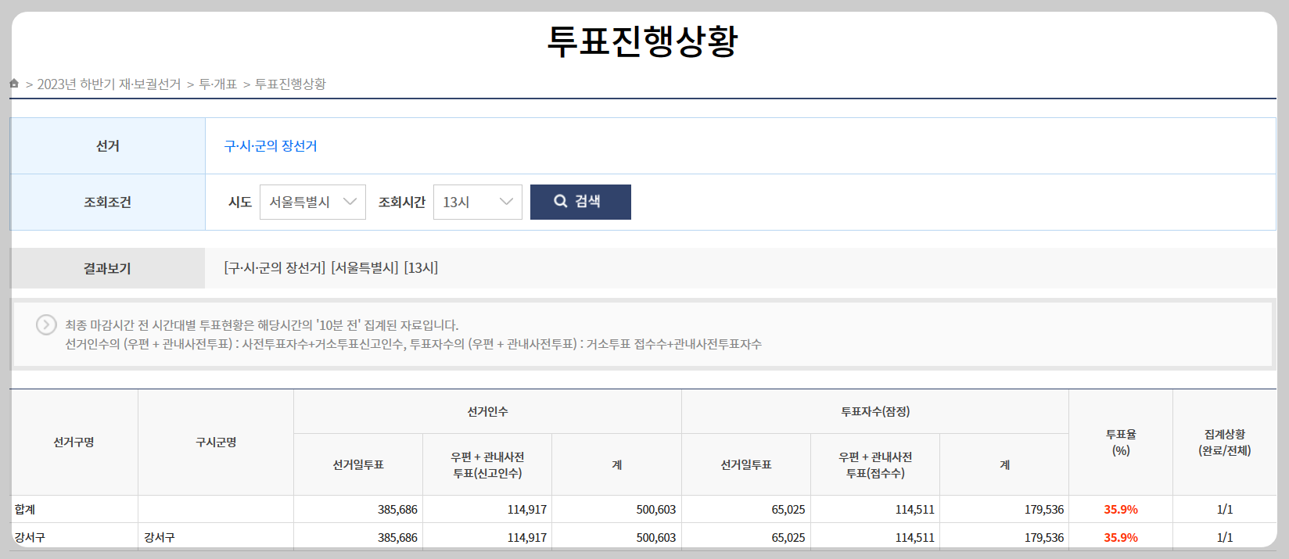Click 65,025 in the 강서구 row
This screenshot has width=1289, height=559.
(x=788, y=538)
